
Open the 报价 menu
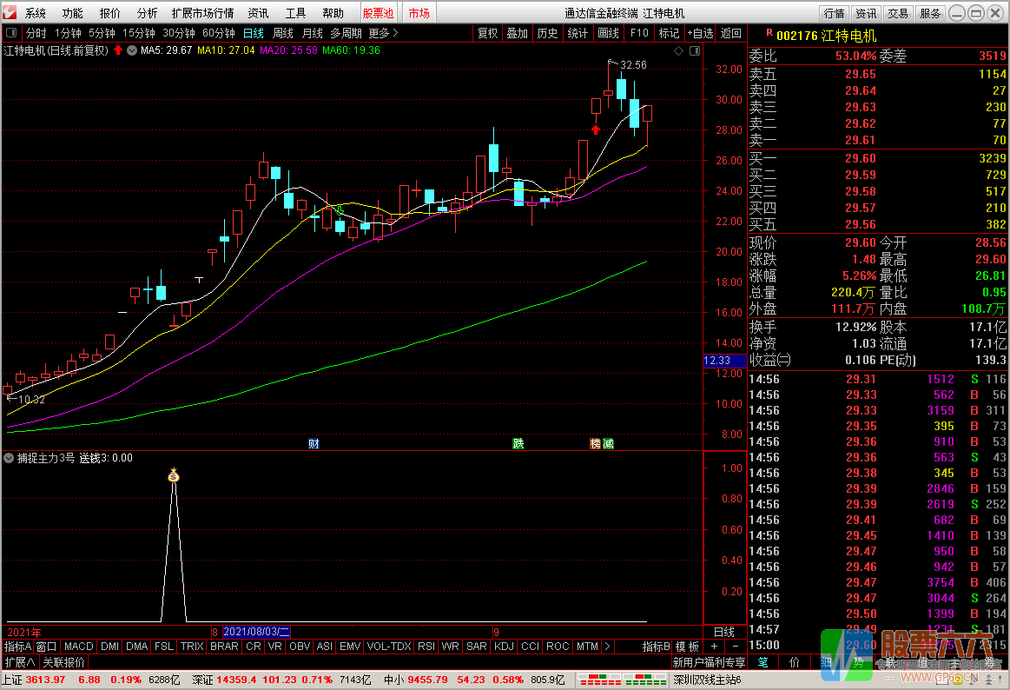110,13
